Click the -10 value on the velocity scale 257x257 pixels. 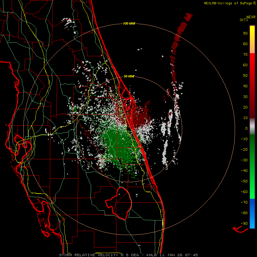[244, 139]
